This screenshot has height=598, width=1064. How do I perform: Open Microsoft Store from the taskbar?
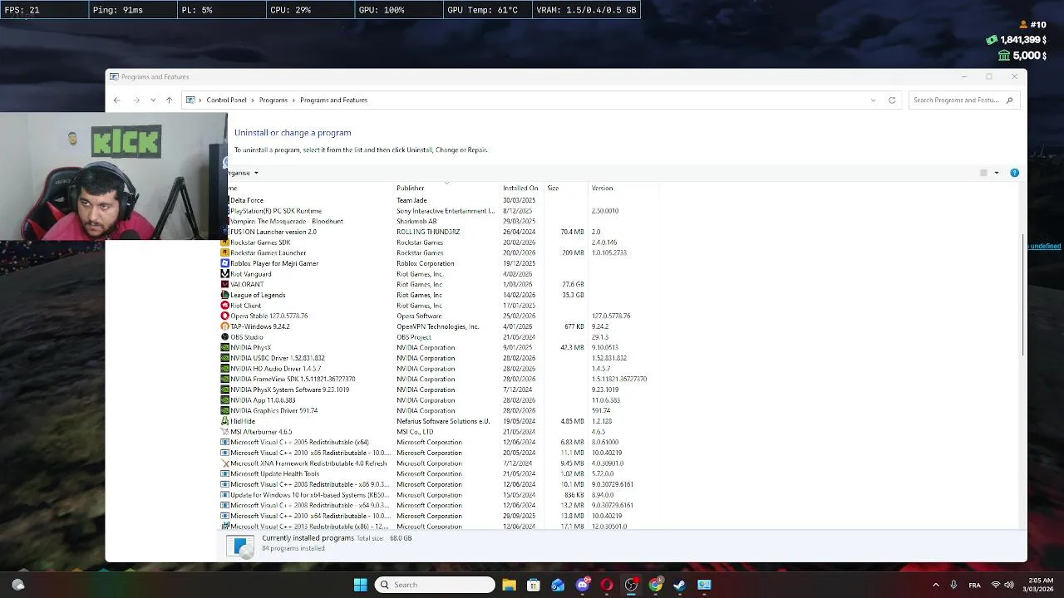[x=534, y=585]
